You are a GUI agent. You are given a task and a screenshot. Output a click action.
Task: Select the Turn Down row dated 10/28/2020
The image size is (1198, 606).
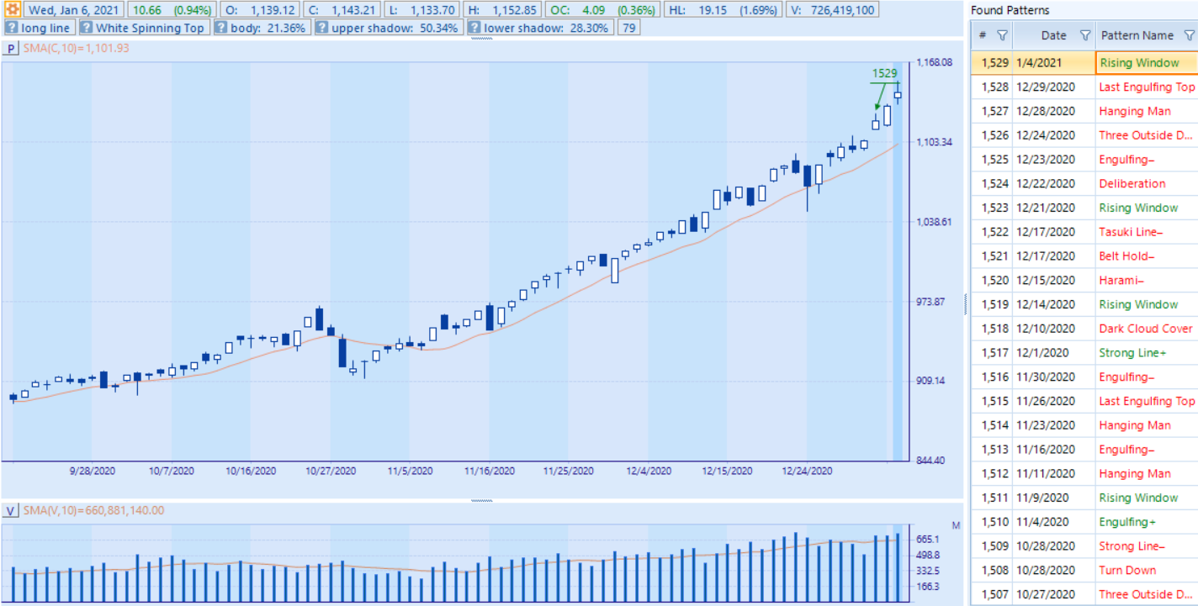[1126, 570]
